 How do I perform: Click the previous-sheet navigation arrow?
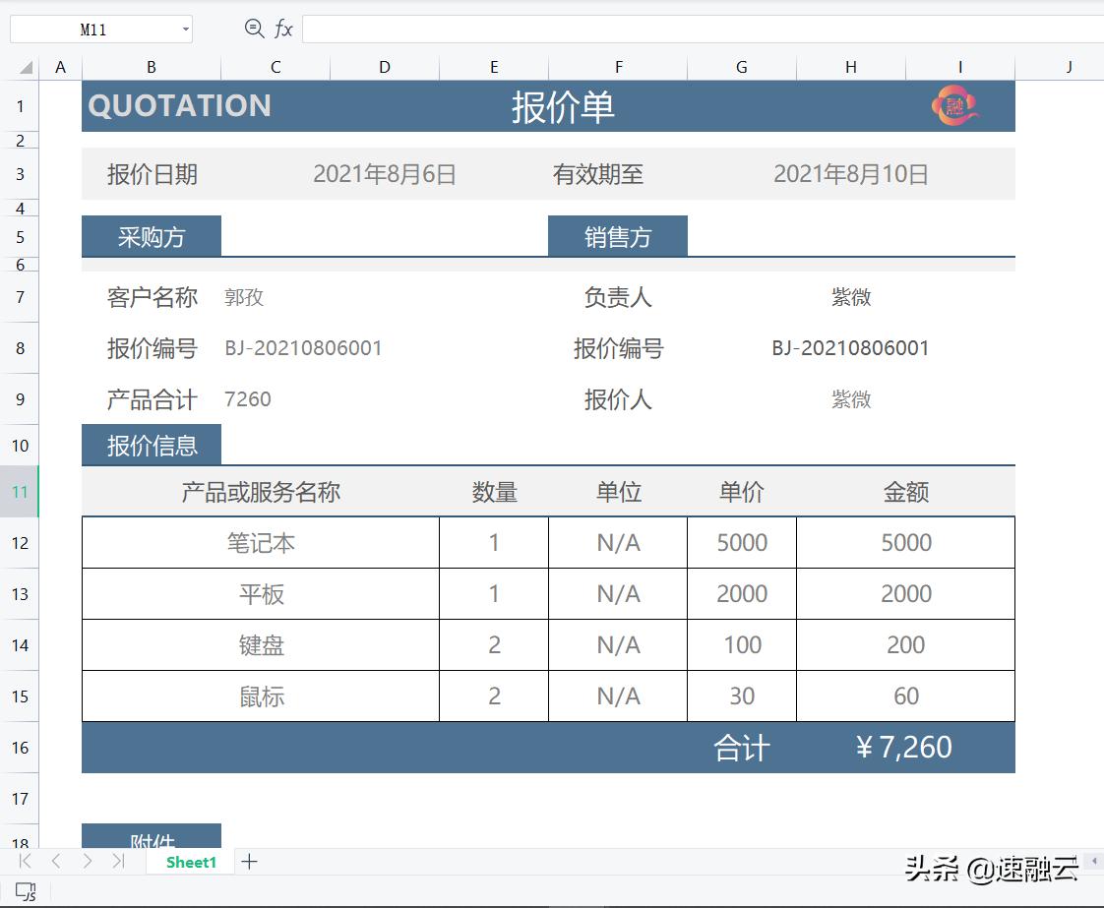[55, 862]
